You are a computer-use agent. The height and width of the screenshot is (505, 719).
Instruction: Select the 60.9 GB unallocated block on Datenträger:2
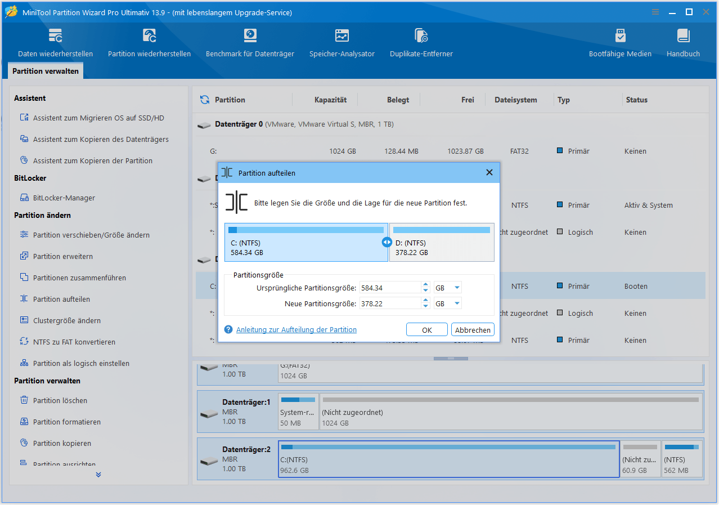tap(640, 459)
